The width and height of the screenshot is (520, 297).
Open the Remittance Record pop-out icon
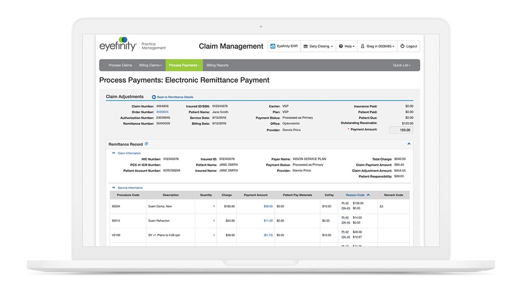[x=146, y=144]
